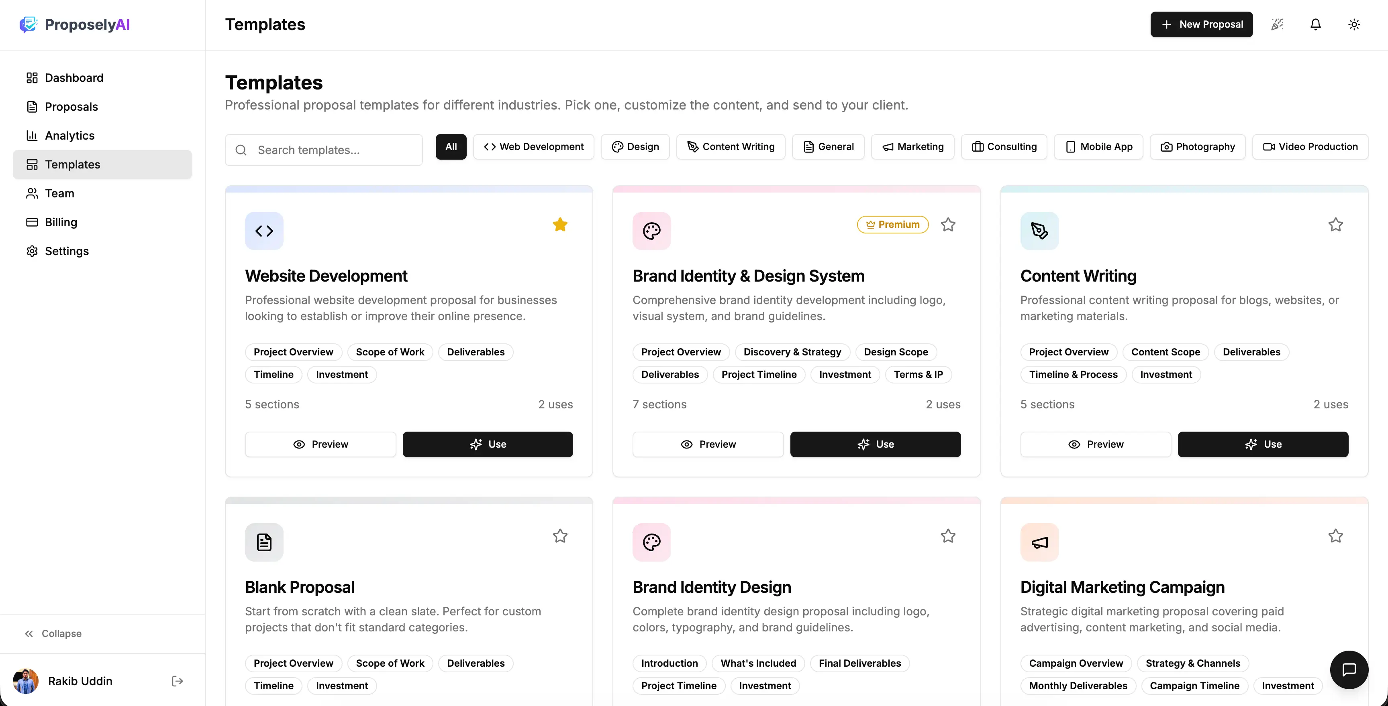Switch to the Marketing filter tab
Screen dimensions: 1388x706
pyautogui.click(x=913, y=146)
